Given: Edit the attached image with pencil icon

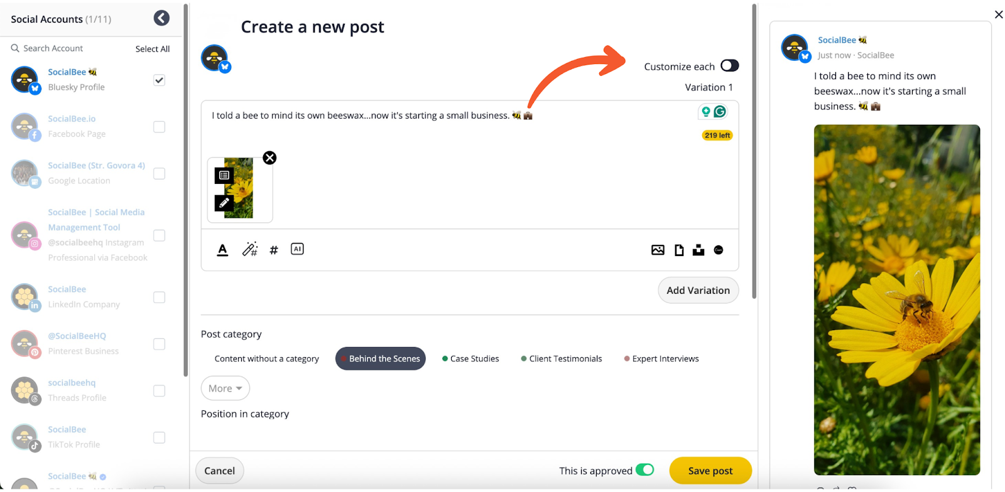Looking at the screenshot, I should tap(224, 203).
